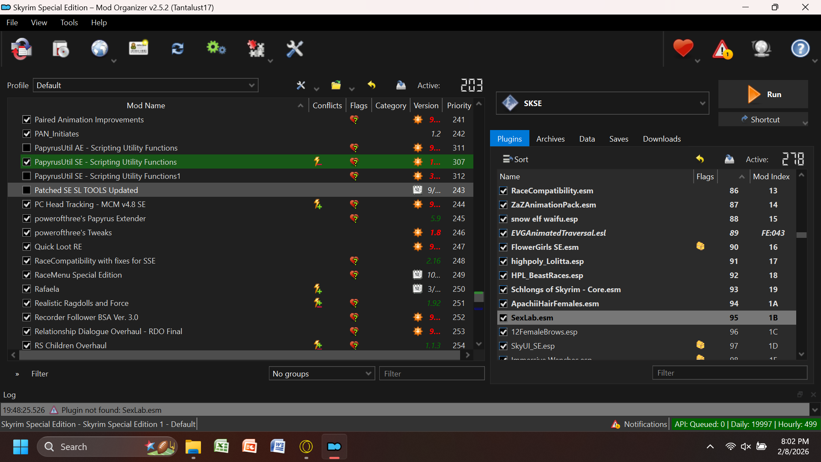The width and height of the screenshot is (821, 462).
Task: Open the Executables gears icon
Action: tap(216, 48)
